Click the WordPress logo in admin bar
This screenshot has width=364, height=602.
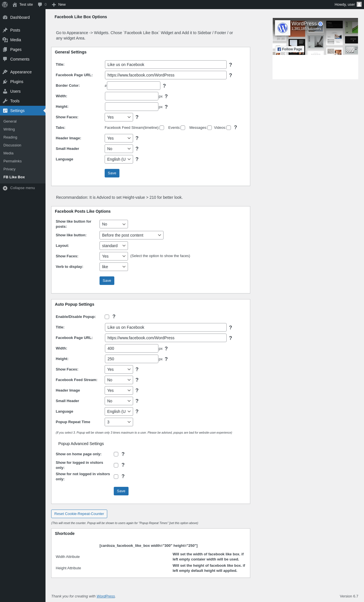pyautogui.click(x=5, y=5)
